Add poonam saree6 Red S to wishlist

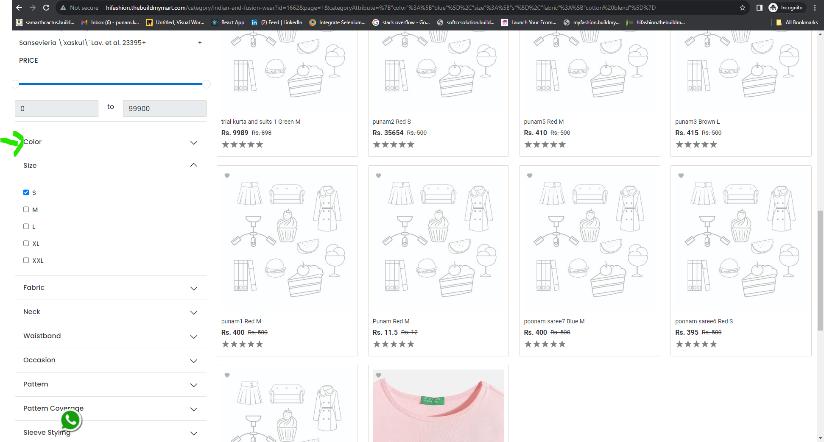pos(681,175)
